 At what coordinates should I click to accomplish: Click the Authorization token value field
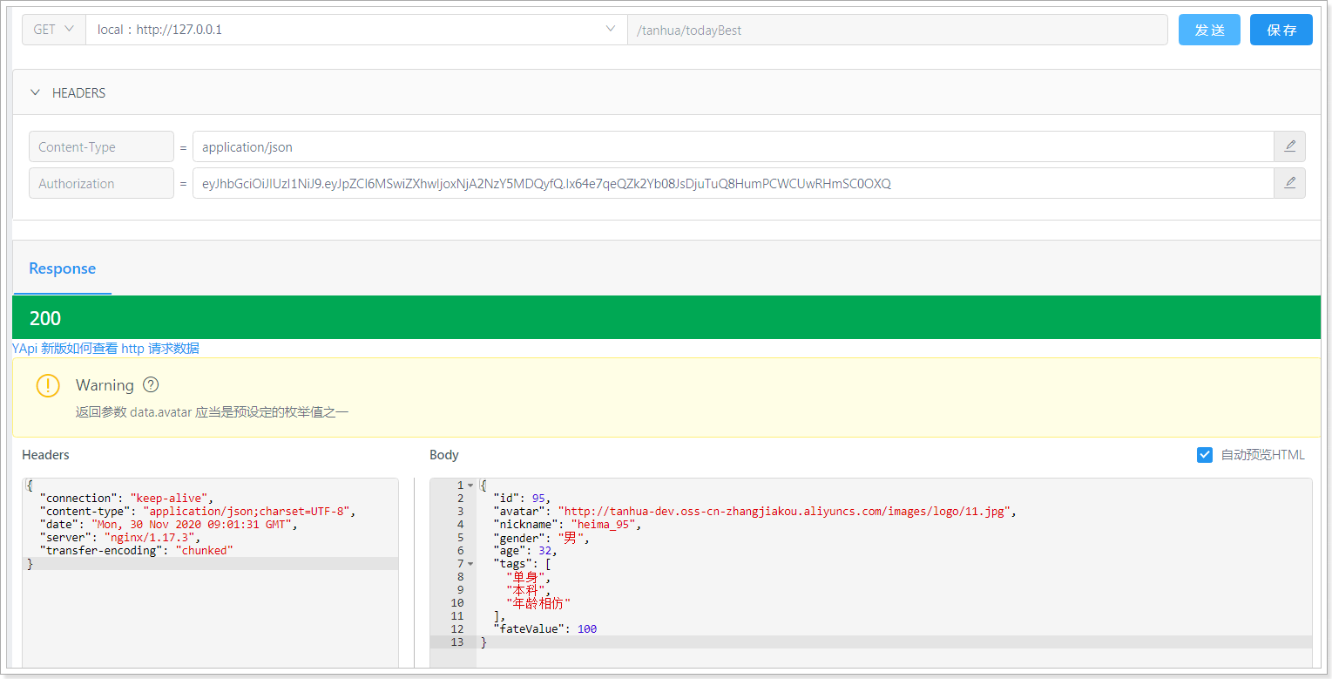click(x=733, y=183)
